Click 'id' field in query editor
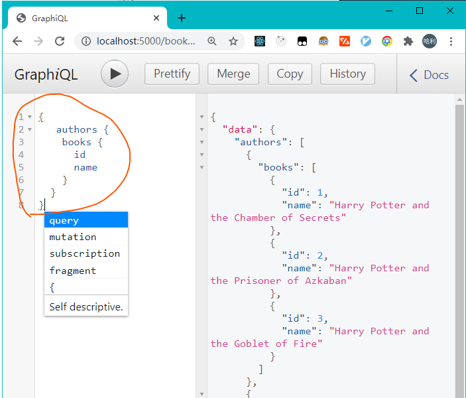Screen dimensions: 466x398 coord(80,155)
